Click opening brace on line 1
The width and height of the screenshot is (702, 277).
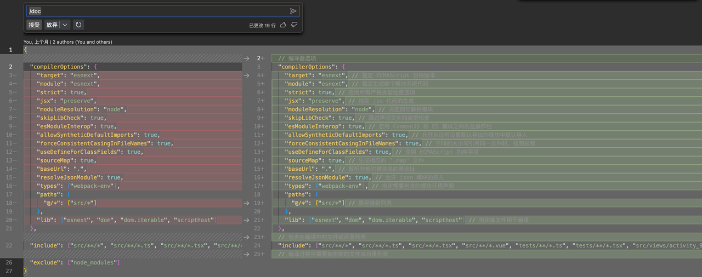pyautogui.click(x=25, y=50)
